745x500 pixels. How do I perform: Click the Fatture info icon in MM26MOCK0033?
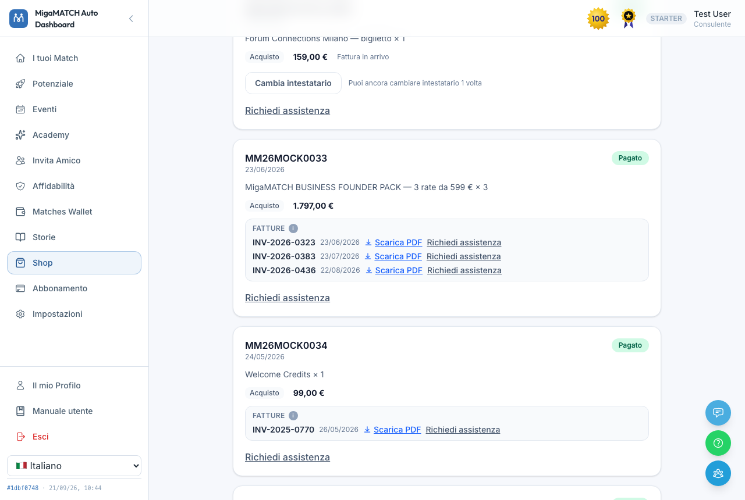coord(293,228)
